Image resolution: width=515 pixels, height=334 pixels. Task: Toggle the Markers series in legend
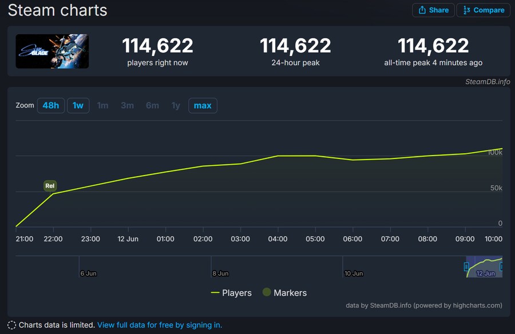point(284,293)
